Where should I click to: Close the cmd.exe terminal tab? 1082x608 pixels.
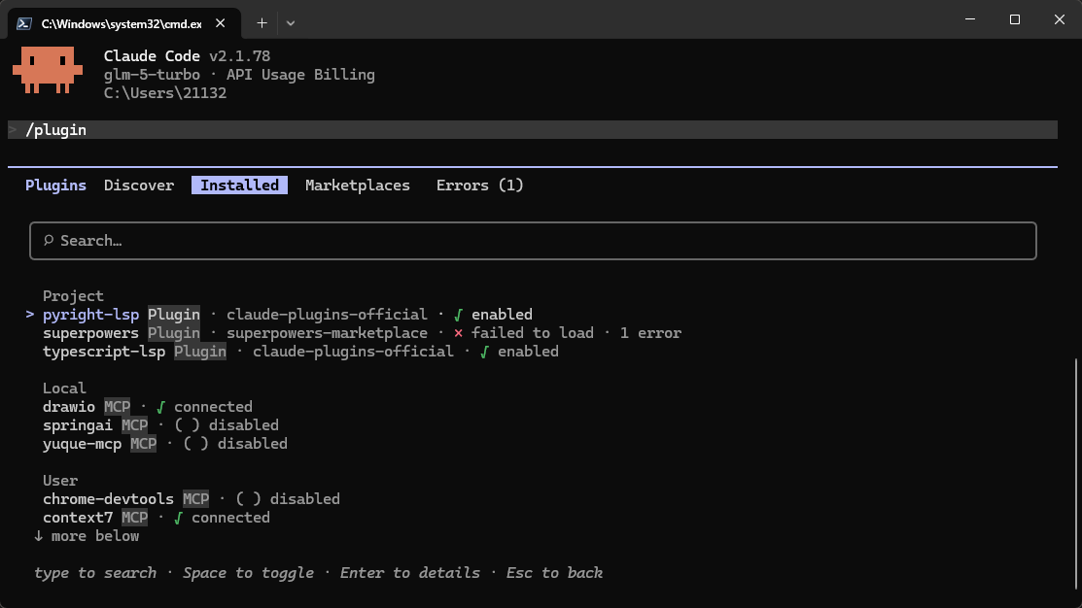pos(220,23)
